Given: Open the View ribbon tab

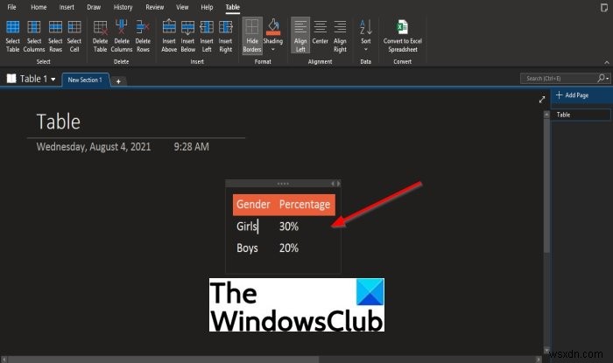Looking at the screenshot, I should tap(182, 7).
